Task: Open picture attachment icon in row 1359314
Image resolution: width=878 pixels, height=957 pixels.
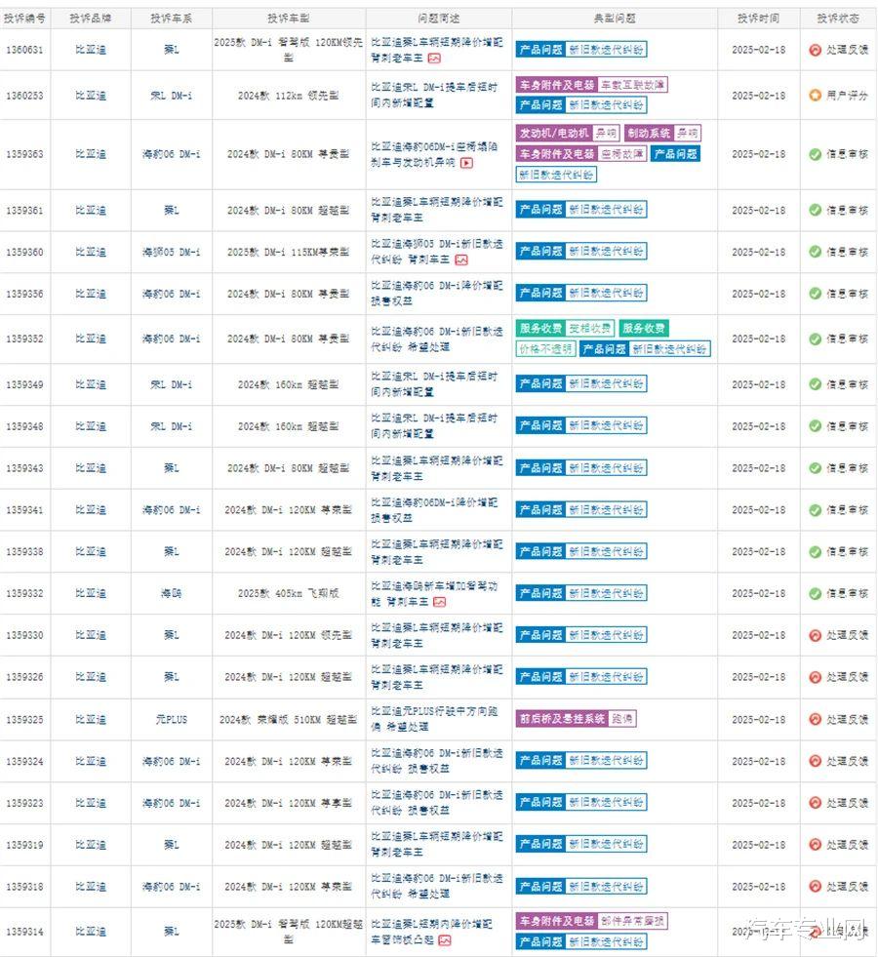Action: click(445, 940)
